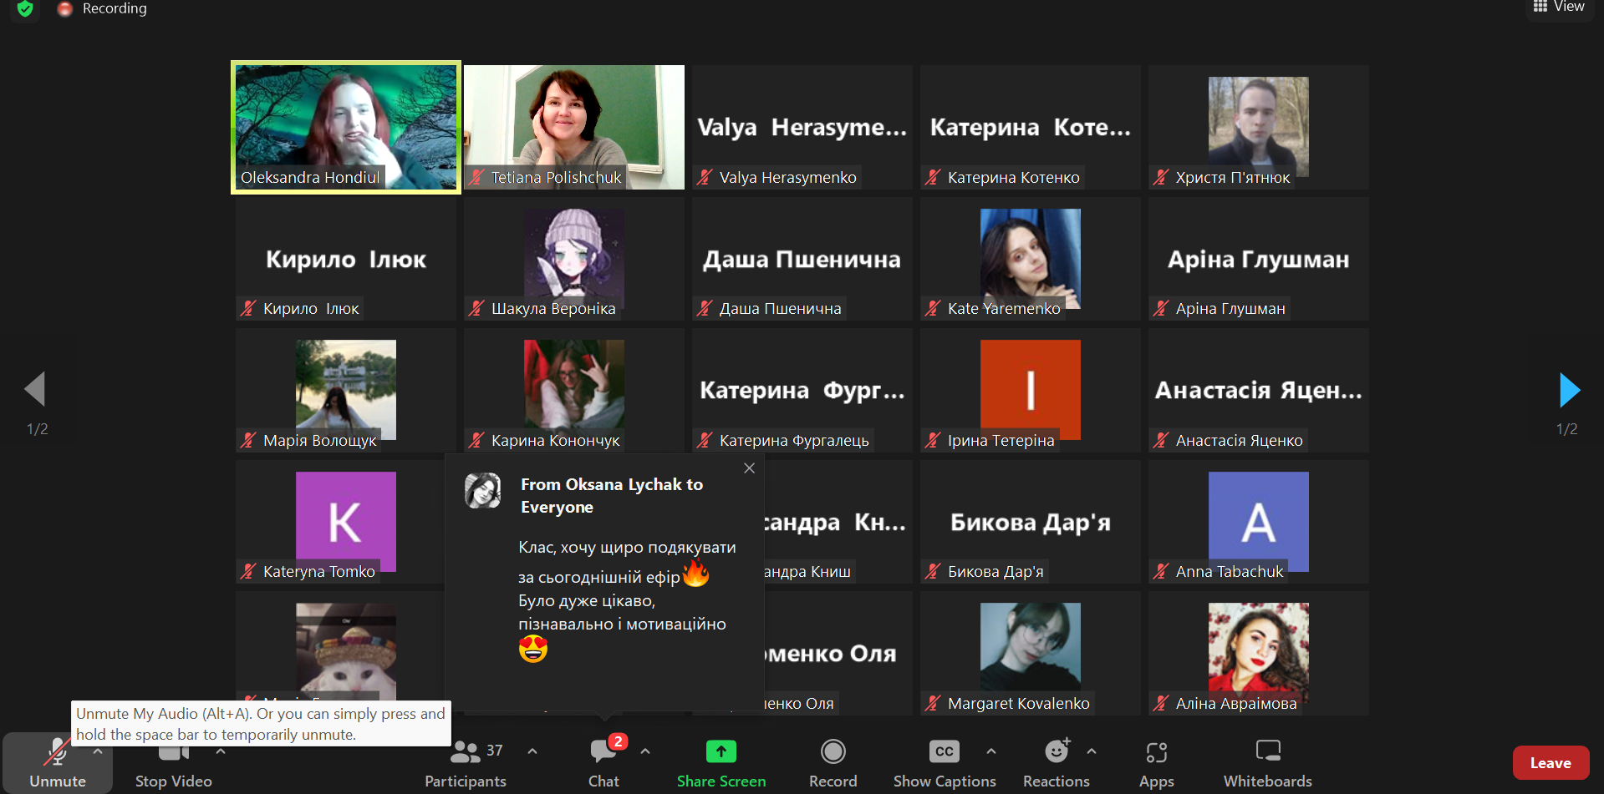Image resolution: width=1604 pixels, height=794 pixels.
Task: Click the red Leave button
Action: 1551,763
